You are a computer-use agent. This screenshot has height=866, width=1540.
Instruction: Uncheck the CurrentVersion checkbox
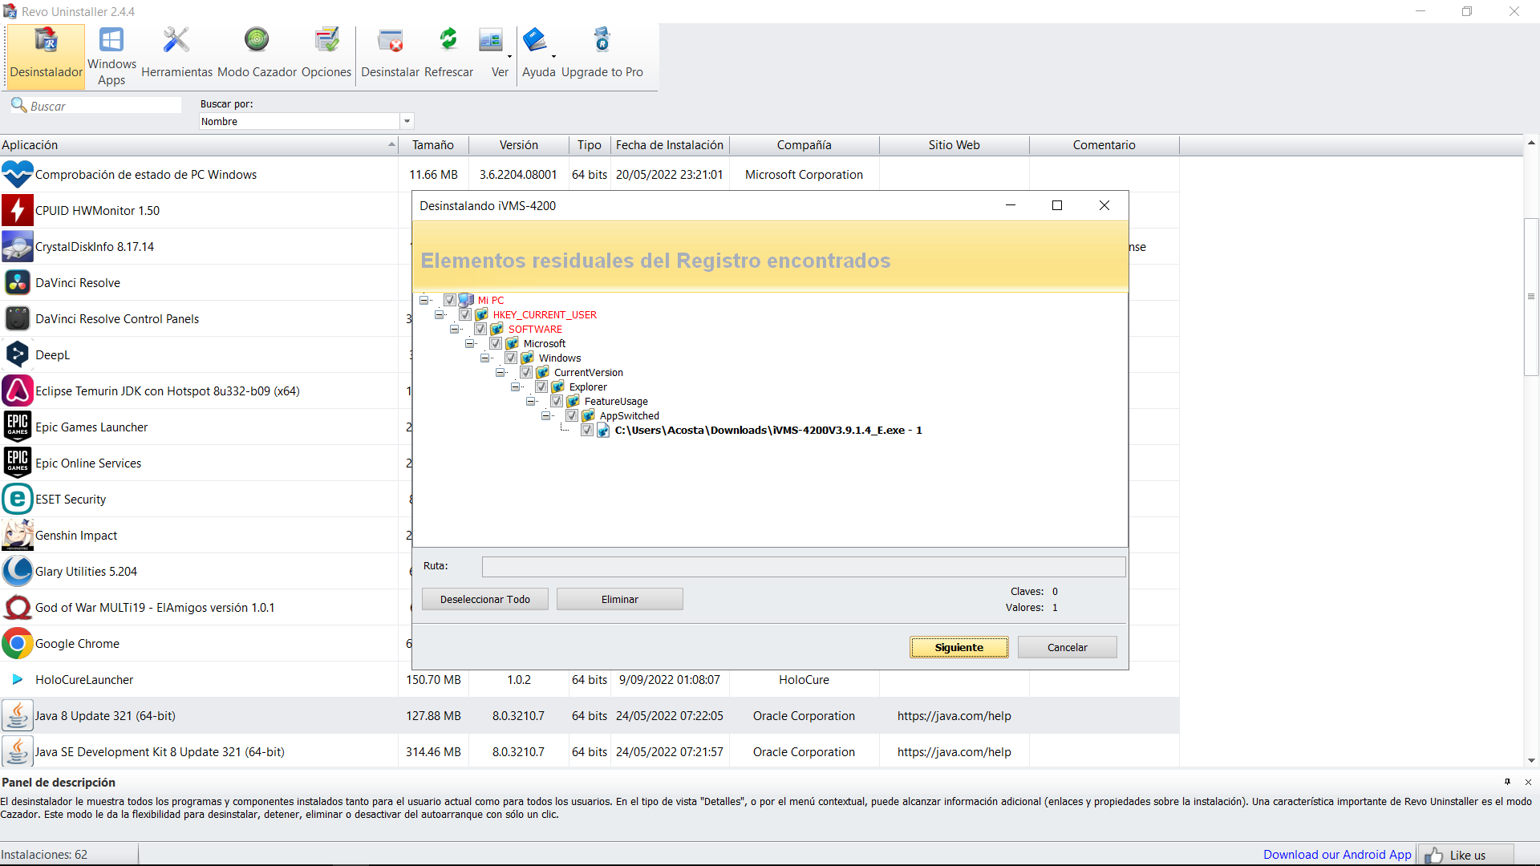coord(526,372)
